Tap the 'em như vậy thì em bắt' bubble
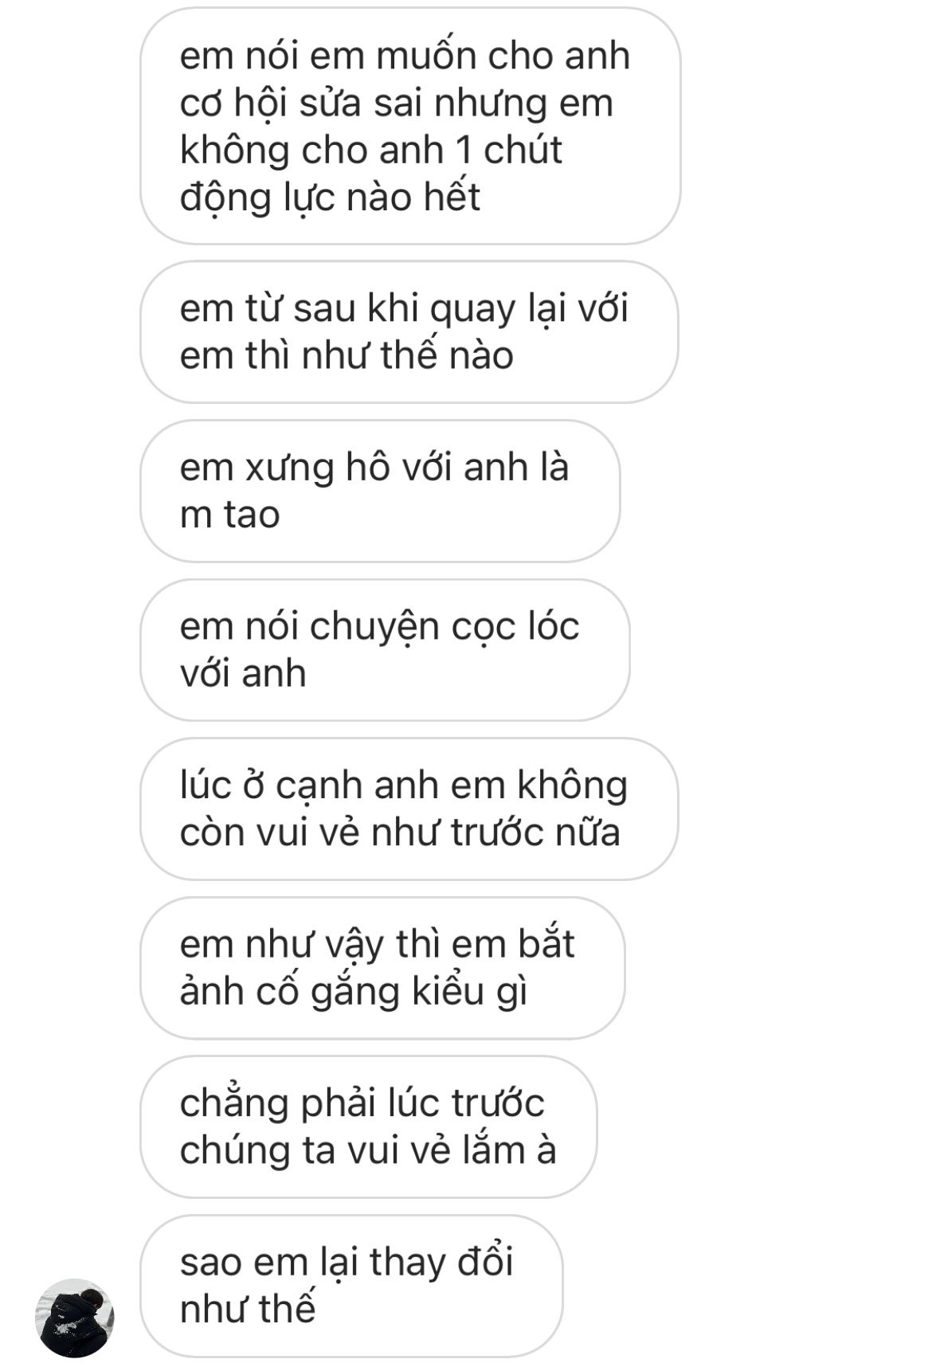The image size is (932, 1371). click(x=382, y=968)
